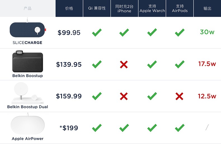
Task: Click SliceCharge's green Qi compatibility checkmark
Action: 97,32
